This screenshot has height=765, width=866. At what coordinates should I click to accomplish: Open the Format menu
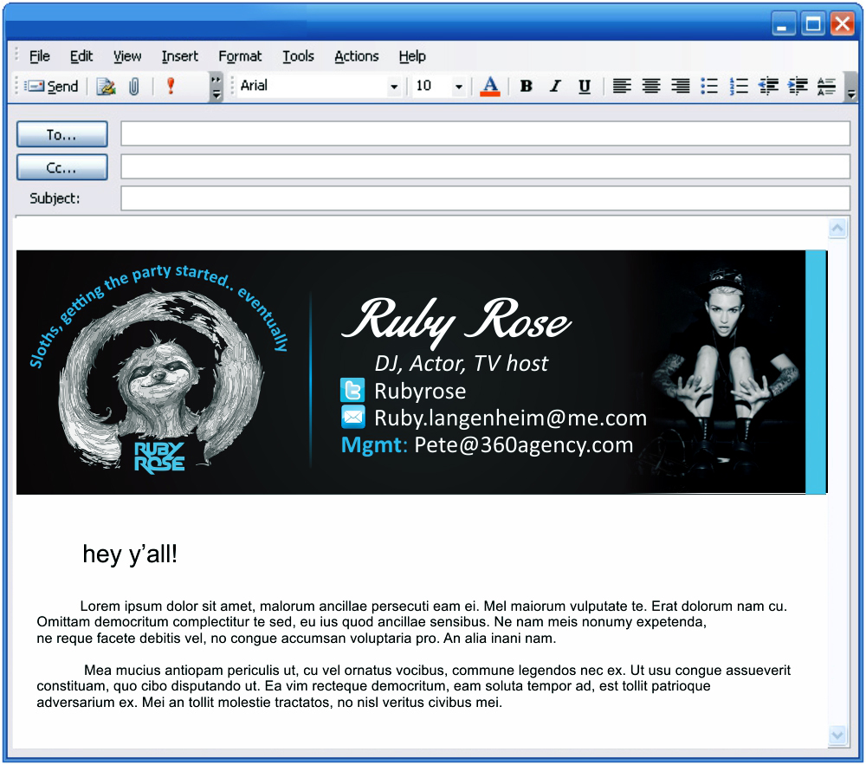[x=240, y=55]
